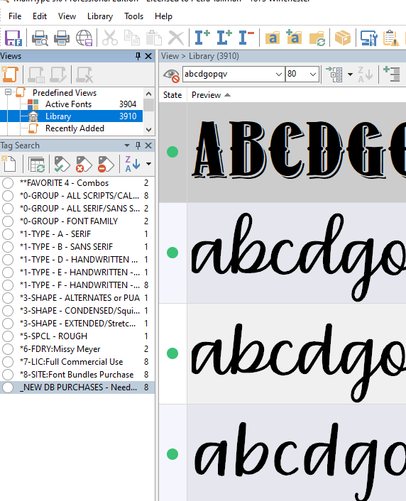Viewport: 406px width, 501px height.
Task: Pin the Views panel
Action: pyautogui.click(x=138, y=56)
